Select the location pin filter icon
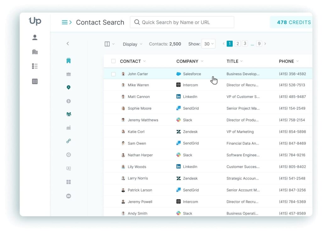Viewport: 322px width, 233px height. tap(69, 87)
